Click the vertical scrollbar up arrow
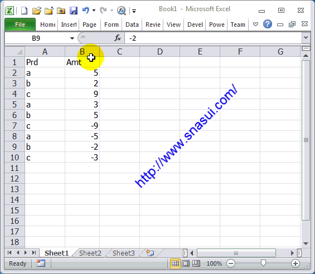The image size is (315, 274). tap(306, 56)
